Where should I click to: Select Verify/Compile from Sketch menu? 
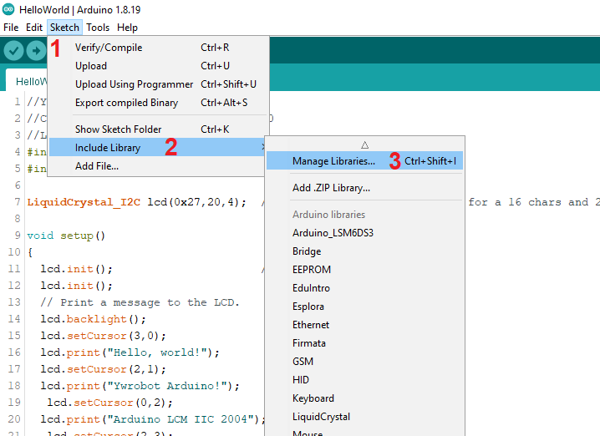109,48
